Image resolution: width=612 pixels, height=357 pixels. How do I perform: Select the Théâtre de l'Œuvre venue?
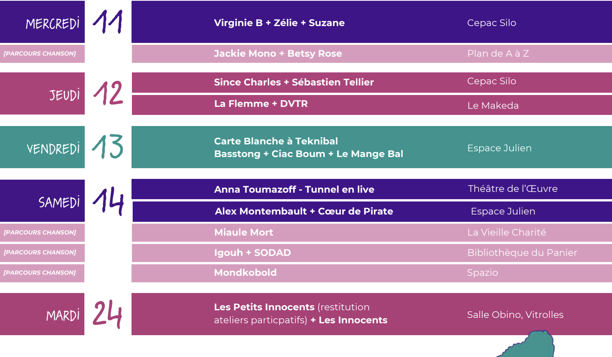(x=512, y=189)
